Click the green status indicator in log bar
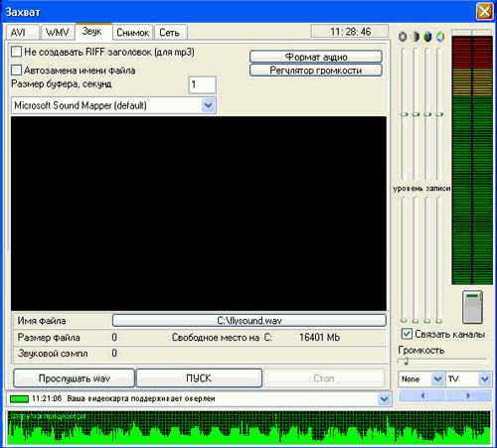Screen dimensions: 497x448 coord(19,398)
